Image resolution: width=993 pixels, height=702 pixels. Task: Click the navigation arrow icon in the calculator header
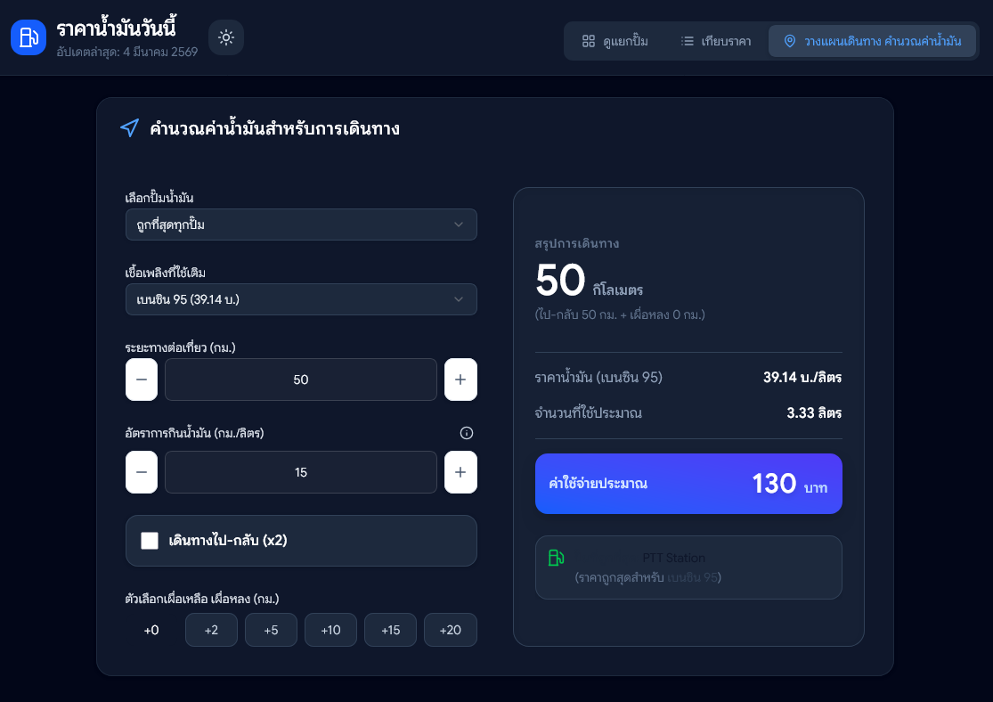pos(129,128)
